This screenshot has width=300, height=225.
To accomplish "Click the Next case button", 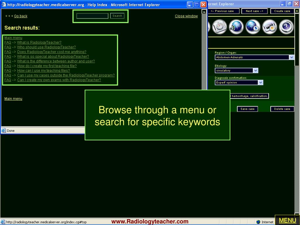I will [x=254, y=11].
